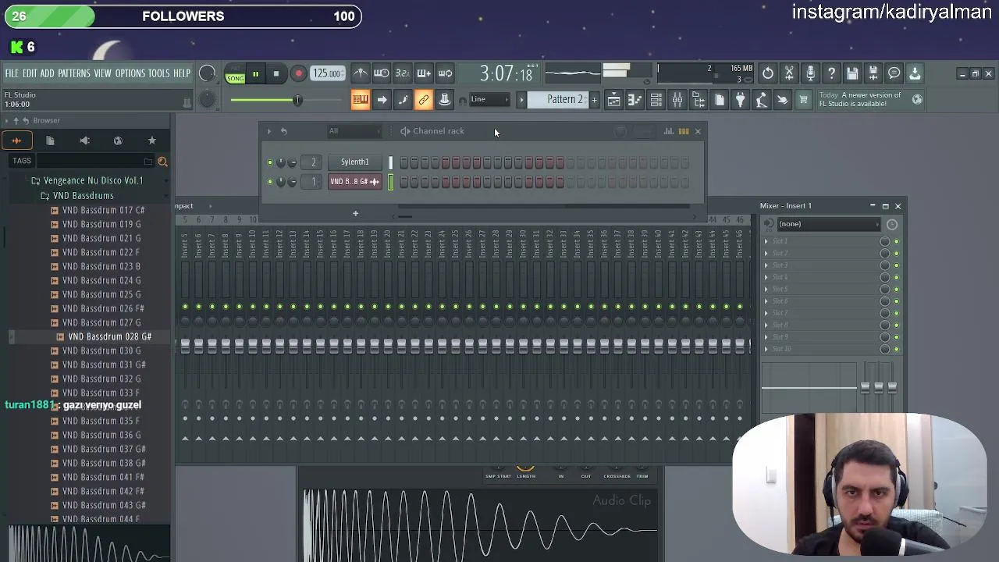Click the loop recording icon
Screen dimensions: 999x562
445,73
